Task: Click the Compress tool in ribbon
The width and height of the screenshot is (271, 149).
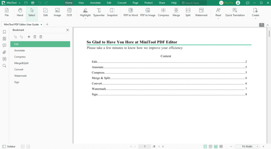Action: [163, 12]
